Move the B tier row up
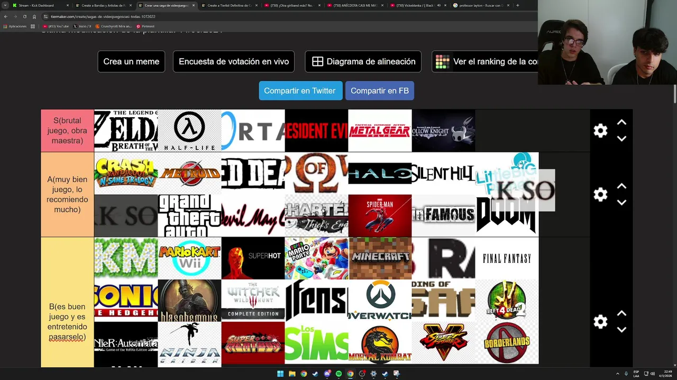The height and width of the screenshot is (380, 677). point(621,313)
